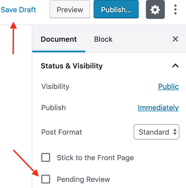The image size is (186, 188).
Task: Click the Status & Visibility panel heading
Action: (x=72, y=66)
